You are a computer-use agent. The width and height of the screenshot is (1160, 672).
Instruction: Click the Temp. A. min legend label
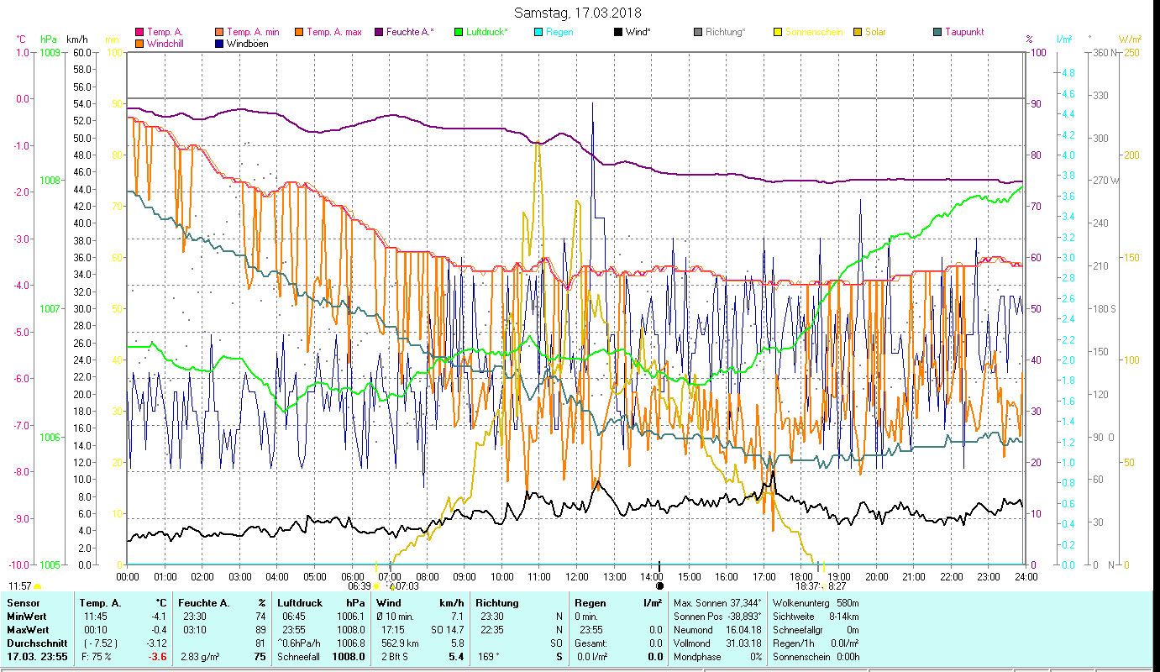point(253,32)
